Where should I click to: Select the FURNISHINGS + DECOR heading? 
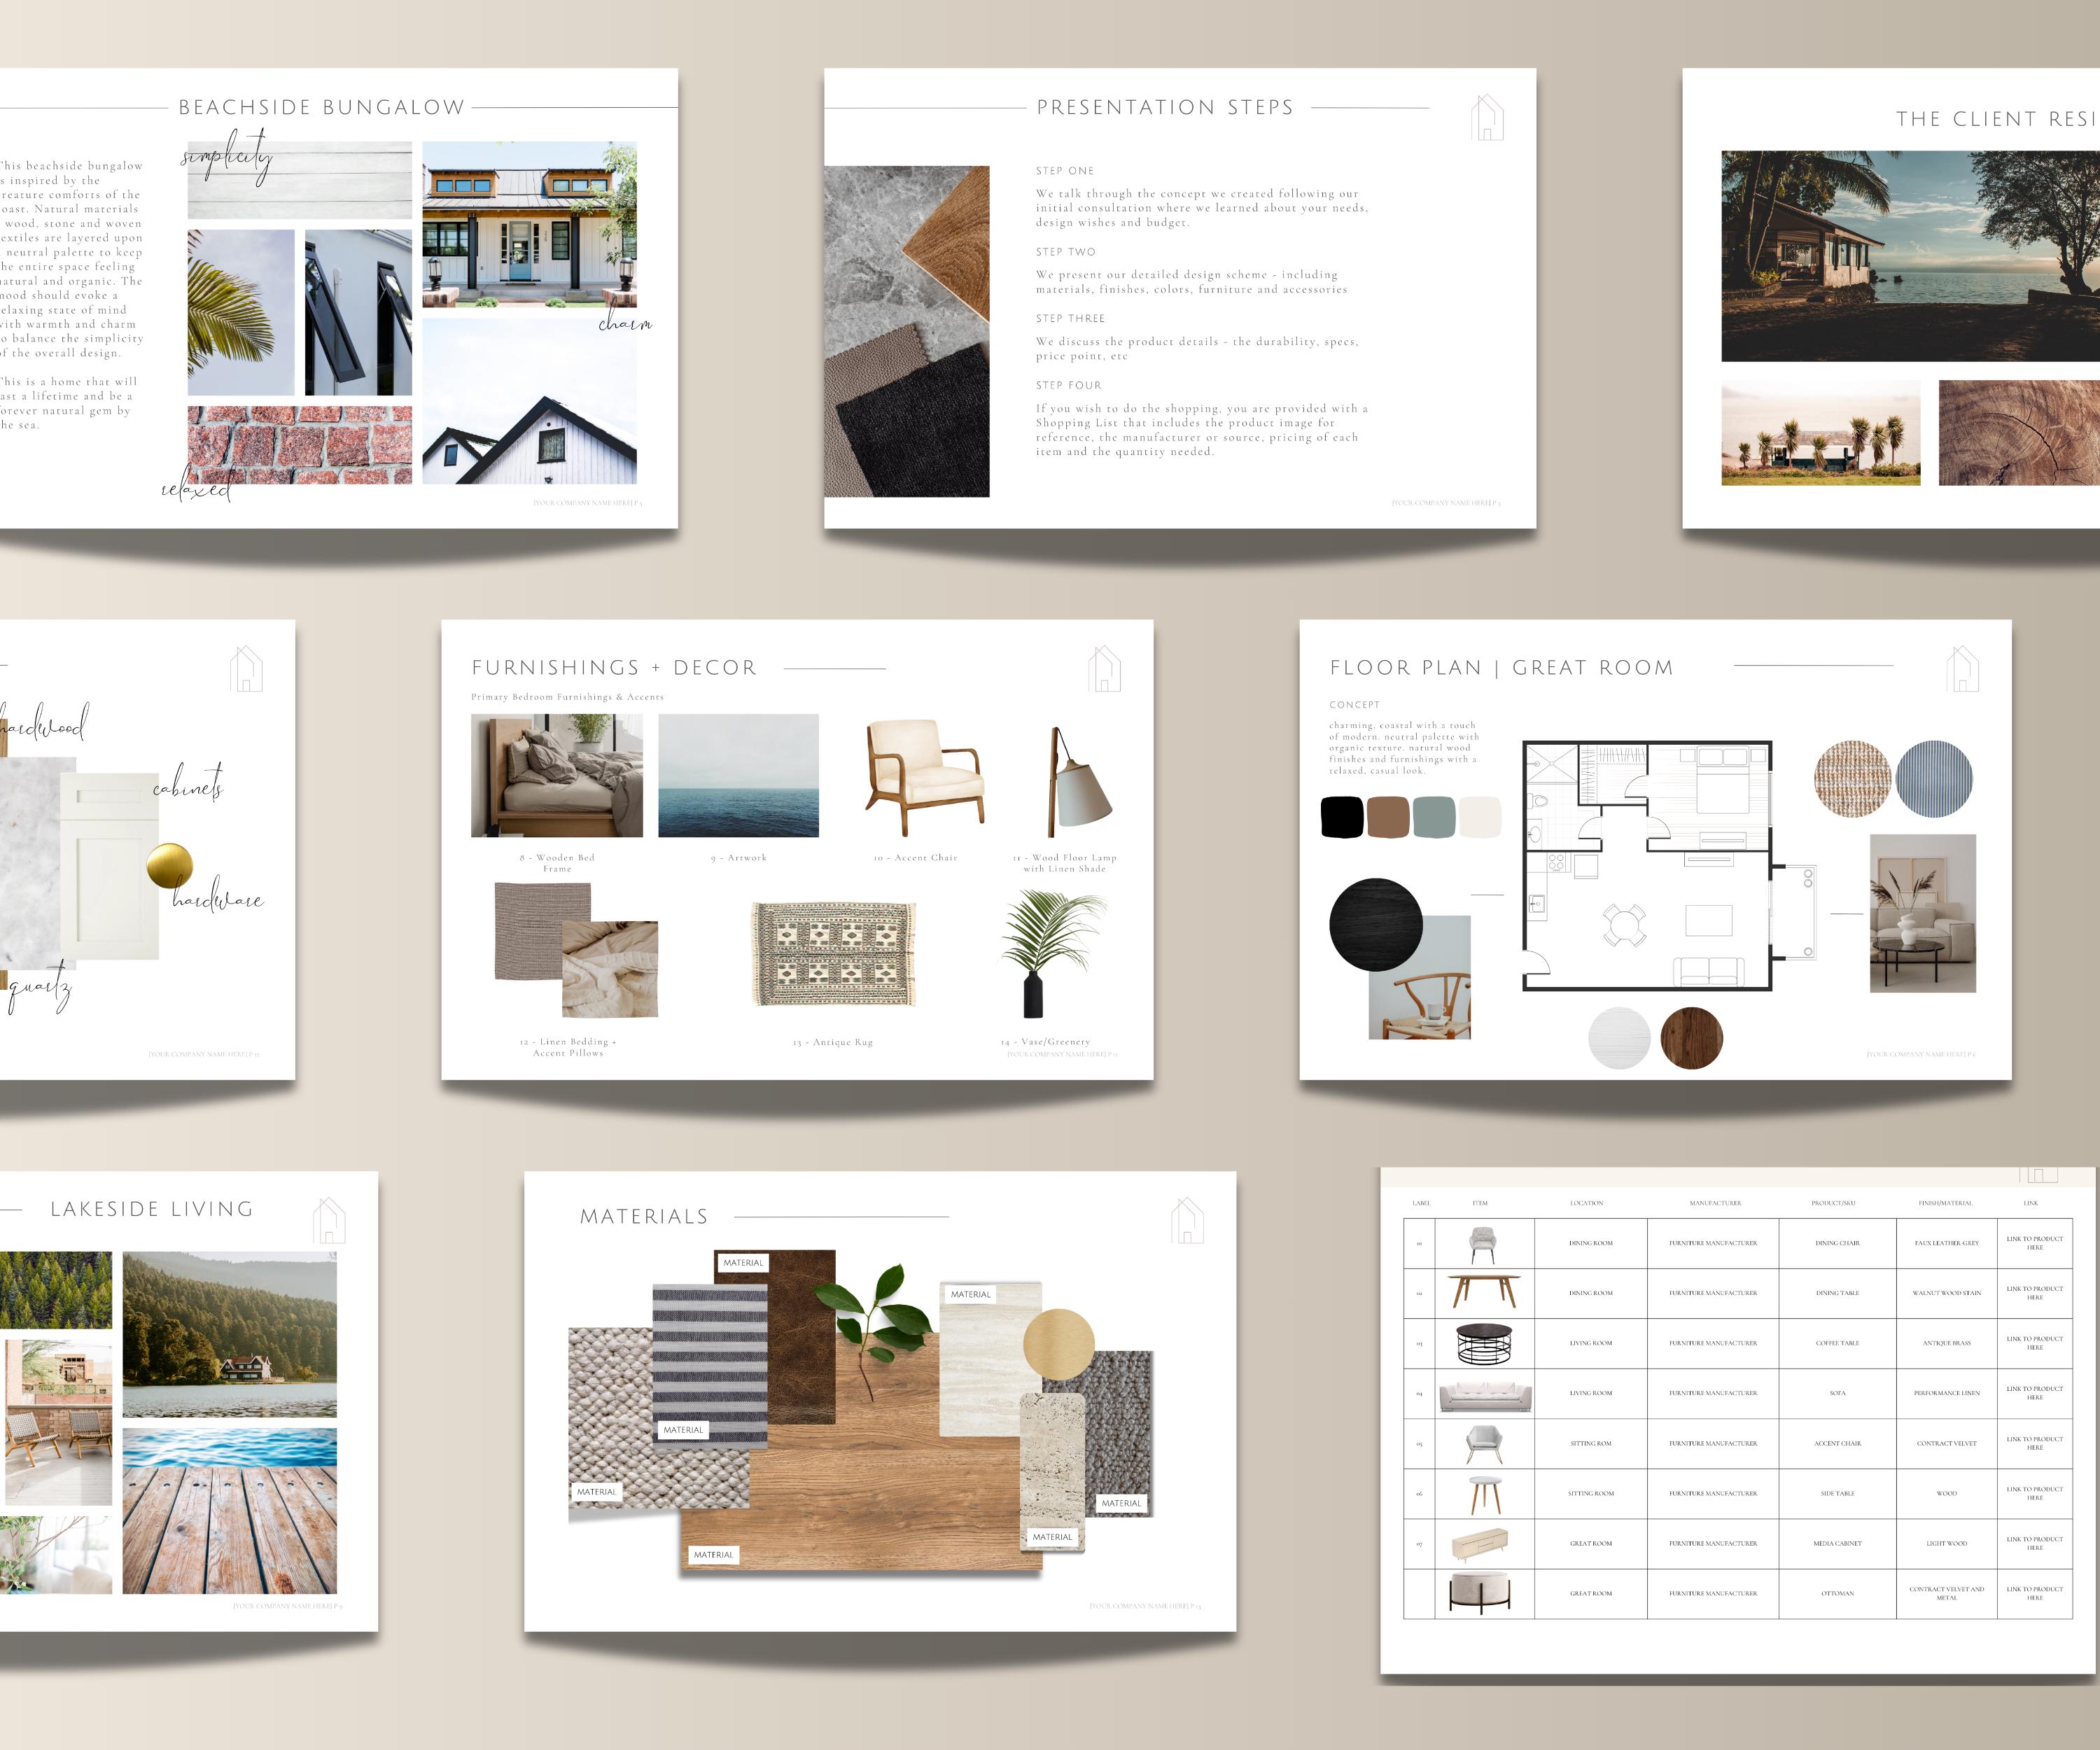click(612, 666)
